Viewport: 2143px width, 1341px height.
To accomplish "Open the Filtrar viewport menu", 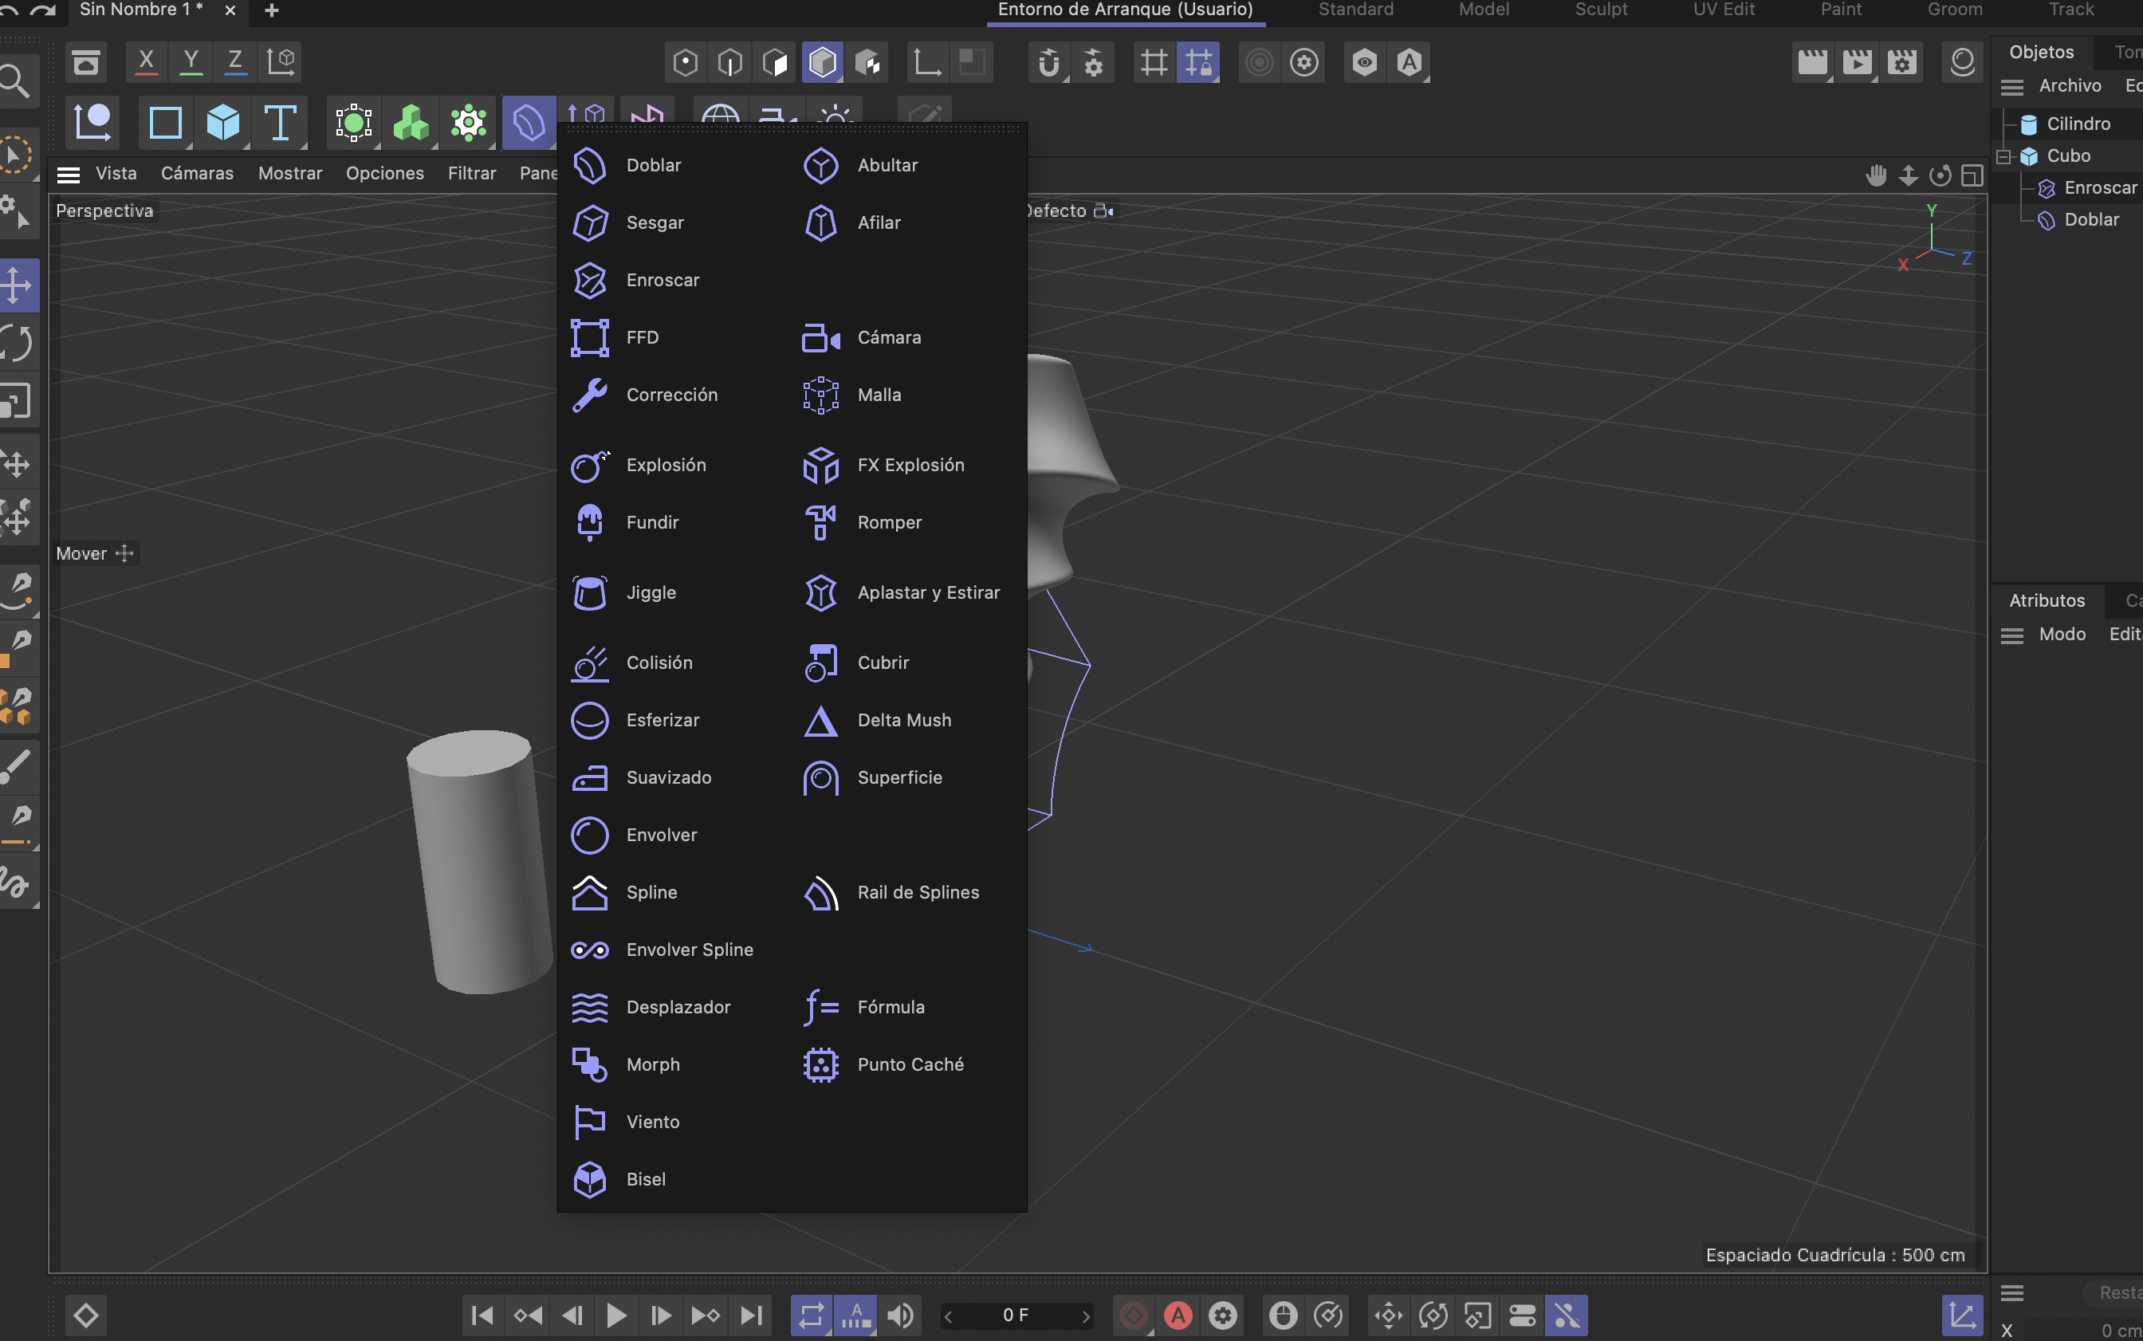I will click(471, 174).
